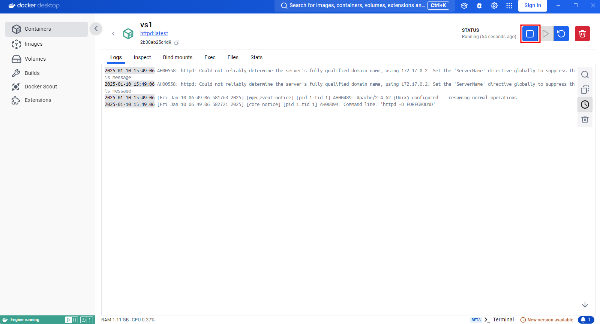600x324 pixels.
Task: Open Docker Desktop settings gear
Action: 494,6
